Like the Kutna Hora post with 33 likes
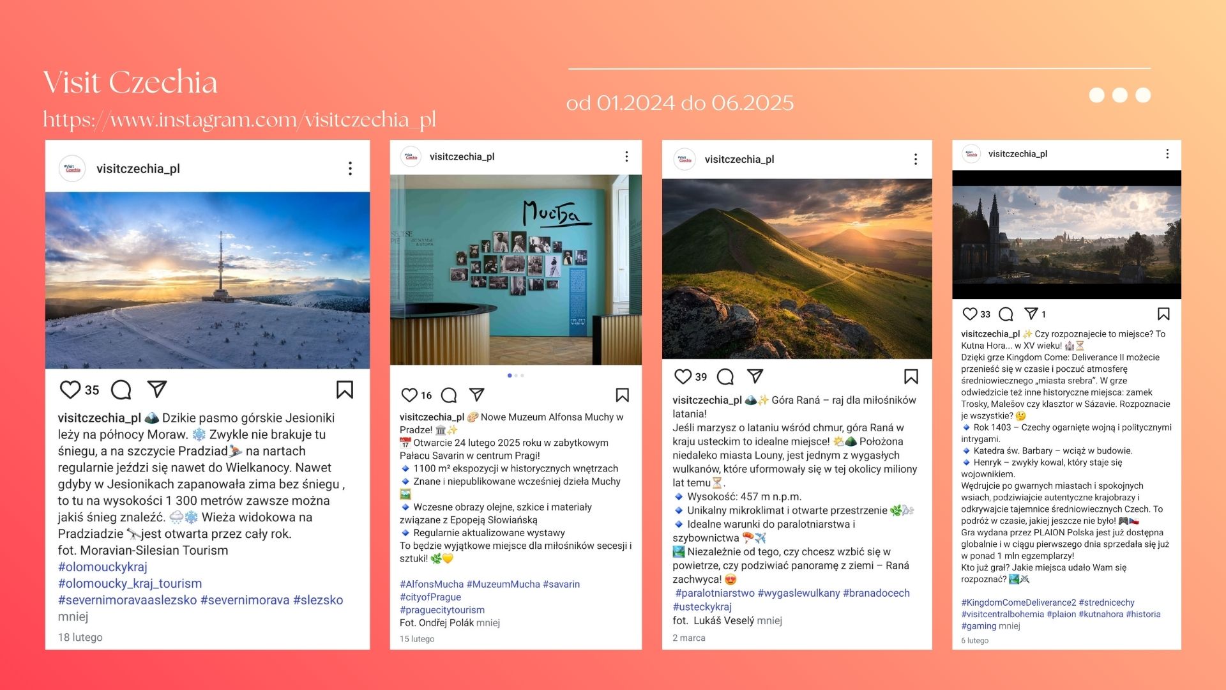 pyautogui.click(x=970, y=314)
